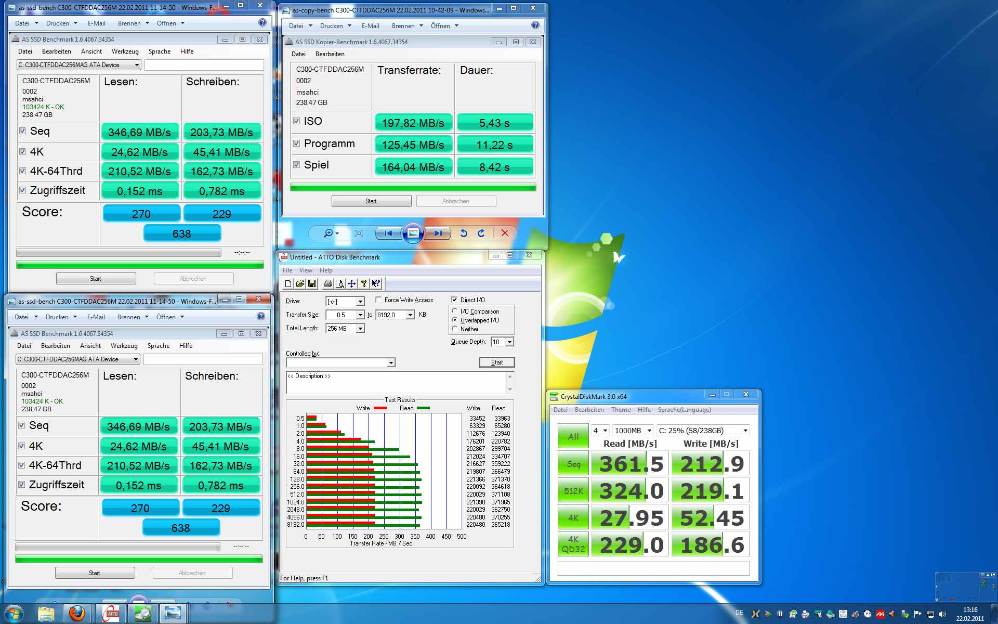Enable Force Write Access checkbox
This screenshot has height=624, width=998.
(378, 300)
